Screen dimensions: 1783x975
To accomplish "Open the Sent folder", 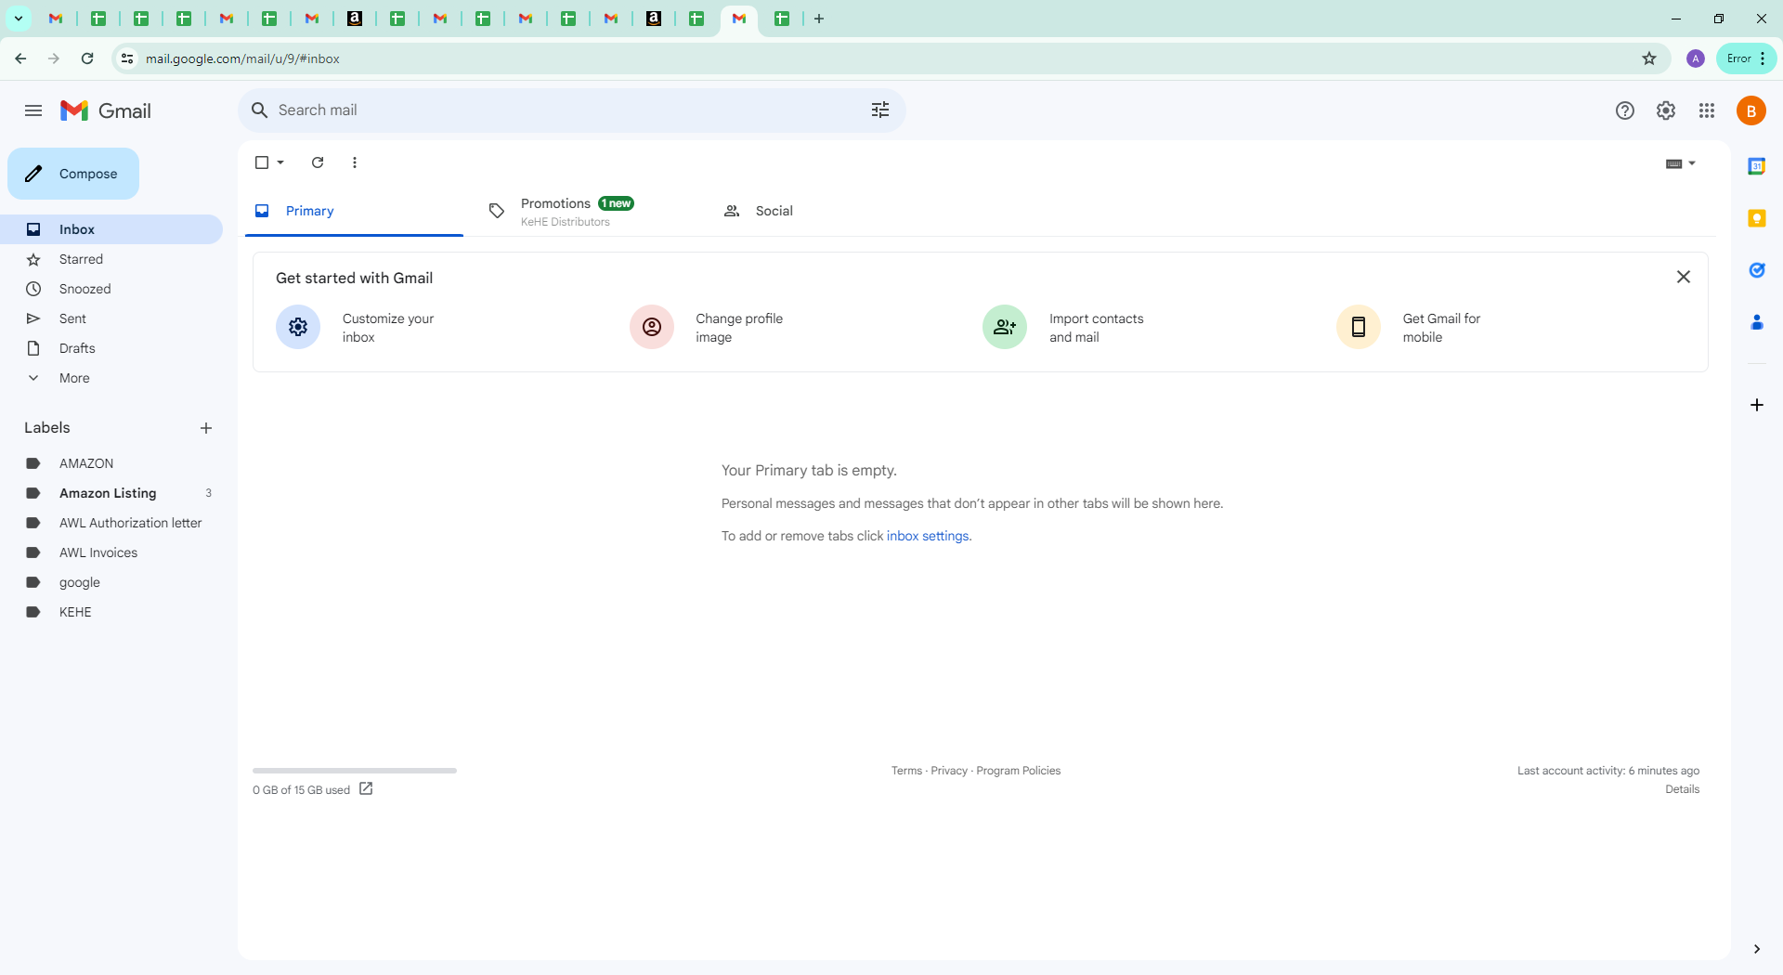I will (x=111, y=318).
